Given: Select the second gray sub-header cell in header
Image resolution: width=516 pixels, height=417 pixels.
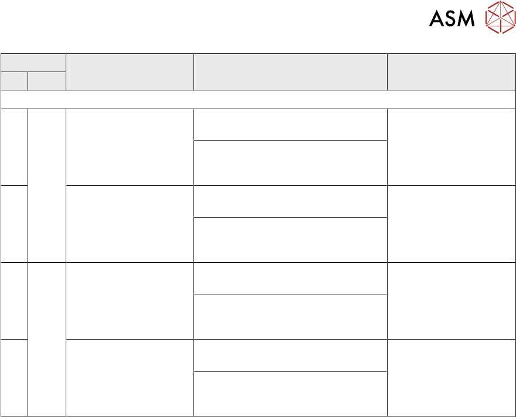Looking at the screenshot, I should 47,81.
